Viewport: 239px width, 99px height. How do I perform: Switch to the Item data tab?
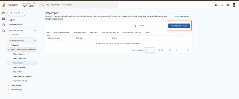click(x=93, y=32)
